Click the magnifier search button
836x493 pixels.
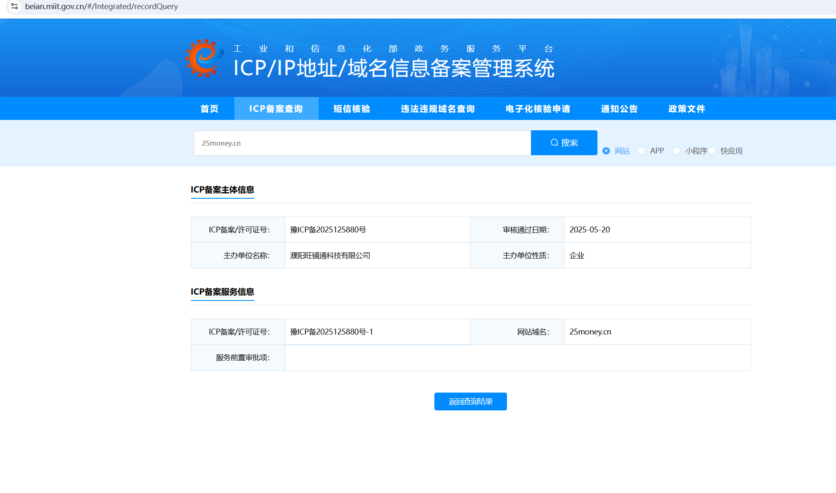click(564, 143)
